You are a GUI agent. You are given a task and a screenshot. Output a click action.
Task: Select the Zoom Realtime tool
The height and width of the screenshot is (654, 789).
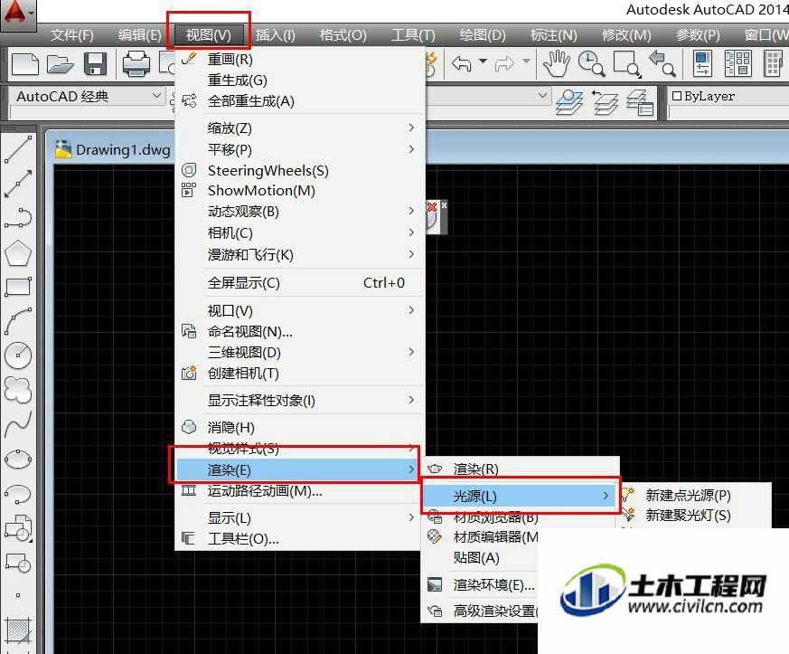[591, 64]
